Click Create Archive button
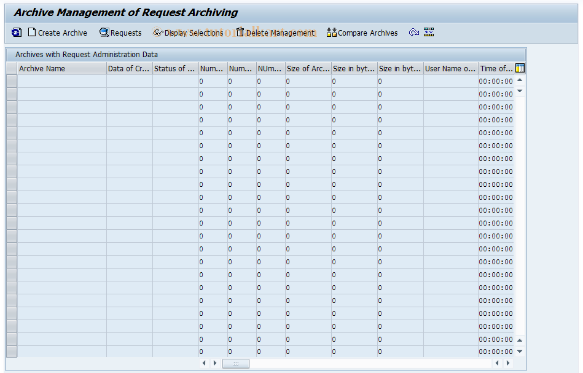 click(58, 33)
